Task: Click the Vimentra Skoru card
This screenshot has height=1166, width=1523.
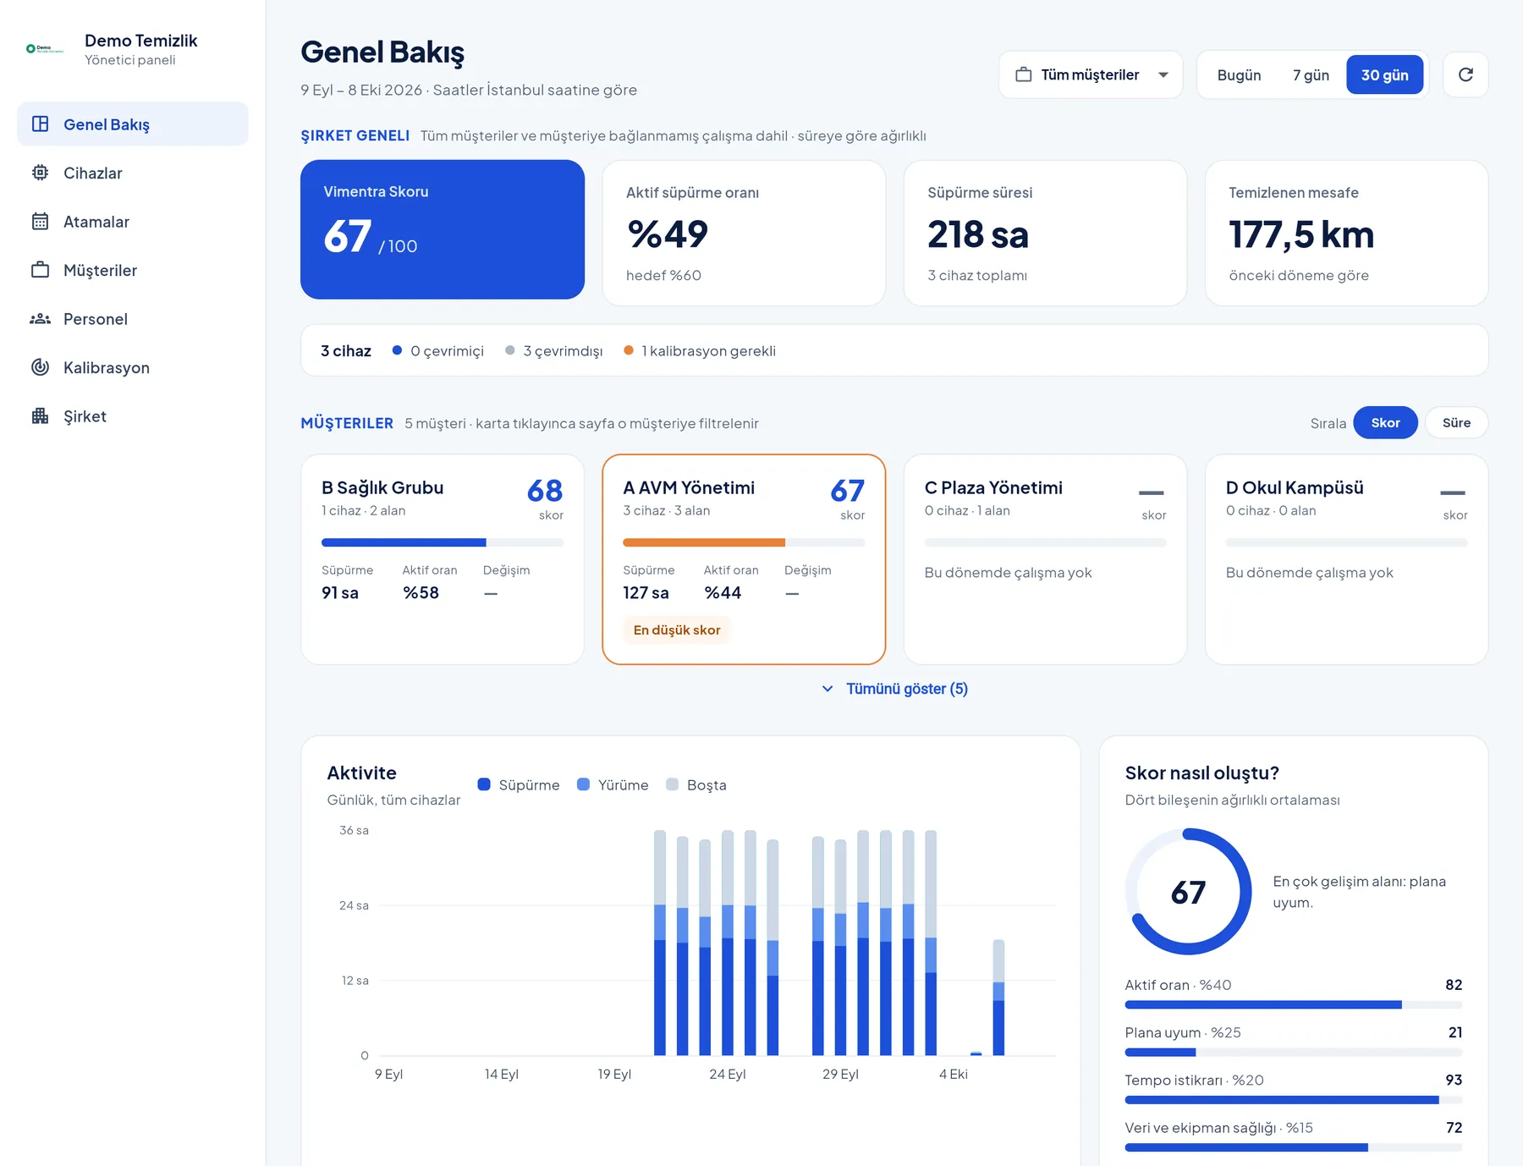Action: click(x=443, y=229)
